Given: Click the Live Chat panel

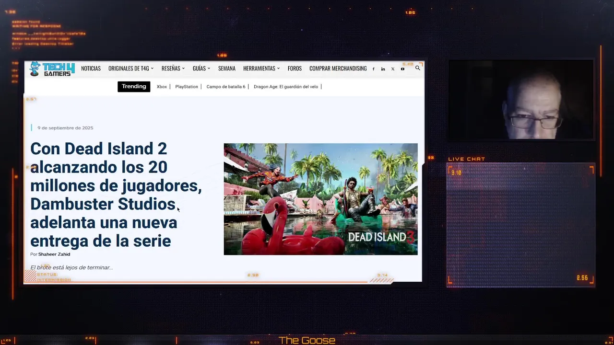Looking at the screenshot, I should (x=521, y=225).
